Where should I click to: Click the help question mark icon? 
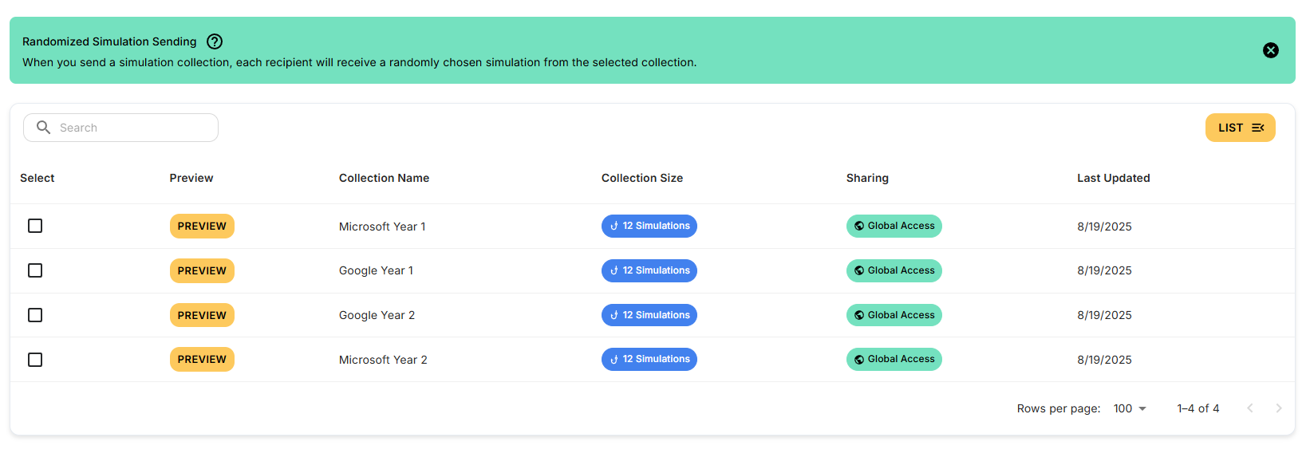point(215,41)
